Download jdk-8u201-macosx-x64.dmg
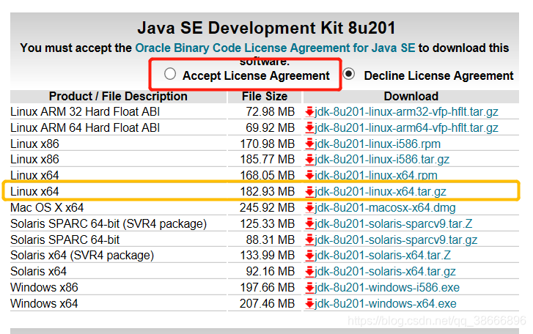The image size is (533, 334). click(x=385, y=208)
